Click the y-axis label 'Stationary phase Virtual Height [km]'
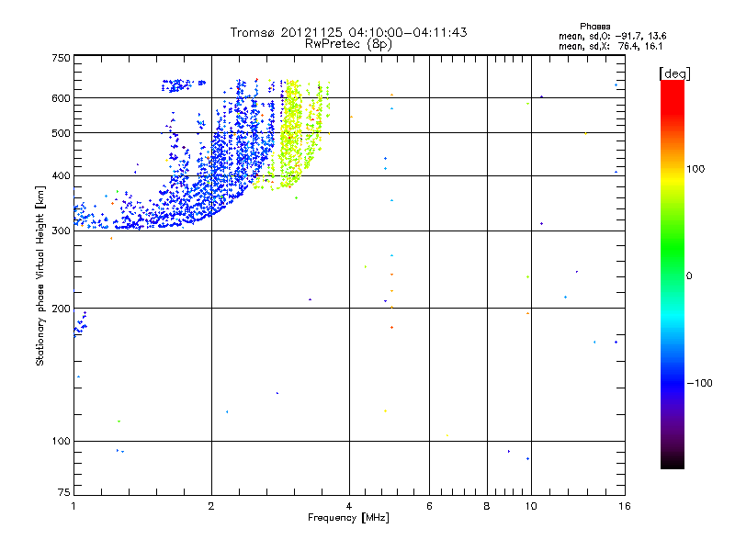Image resolution: width=735 pixels, height=551 pixels. point(40,275)
